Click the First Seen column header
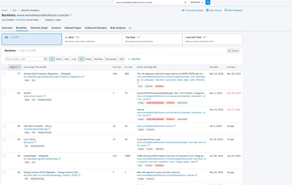Viewport: 292px width, 185px height. [214, 67]
